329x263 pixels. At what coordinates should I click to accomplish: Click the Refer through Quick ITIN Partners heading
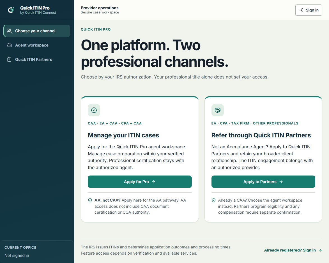pyautogui.click(x=261, y=135)
